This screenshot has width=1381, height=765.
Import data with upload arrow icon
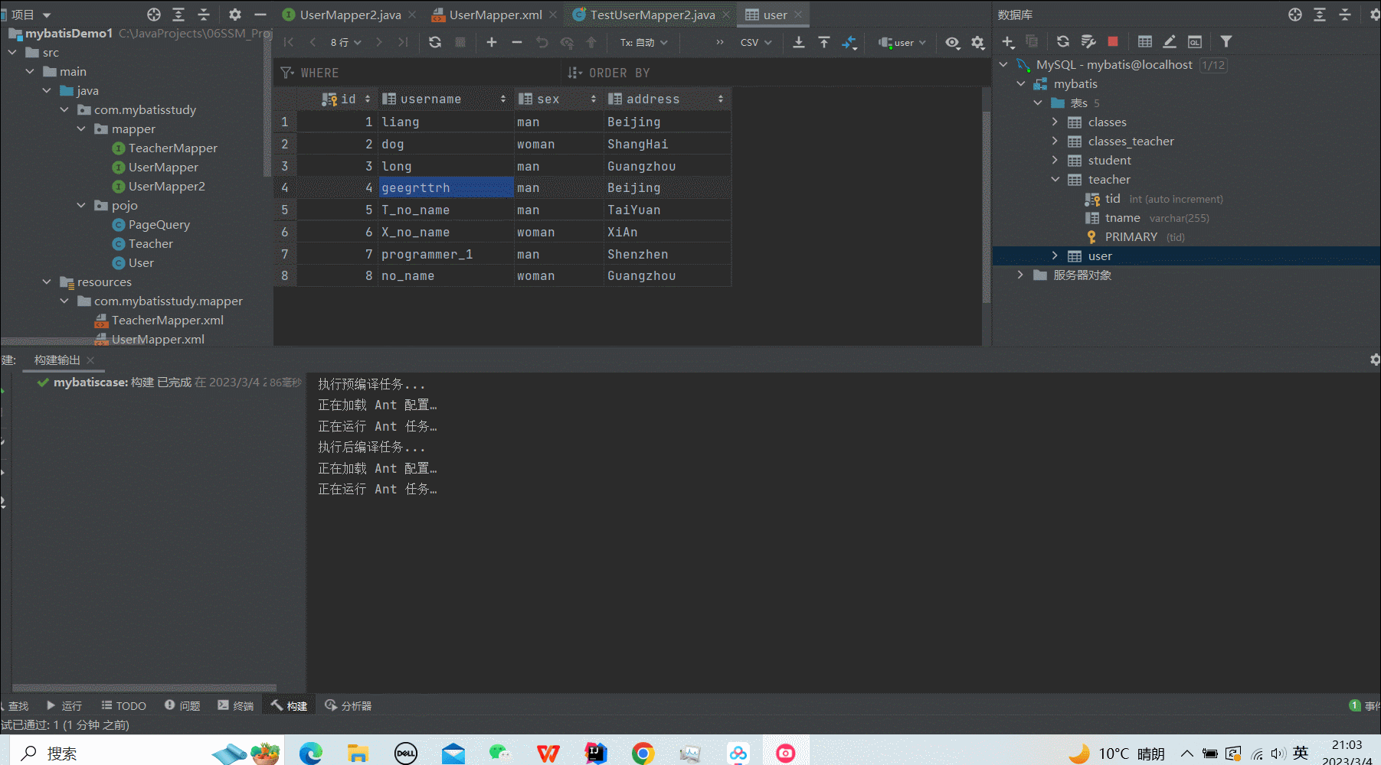tap(824, 42)
